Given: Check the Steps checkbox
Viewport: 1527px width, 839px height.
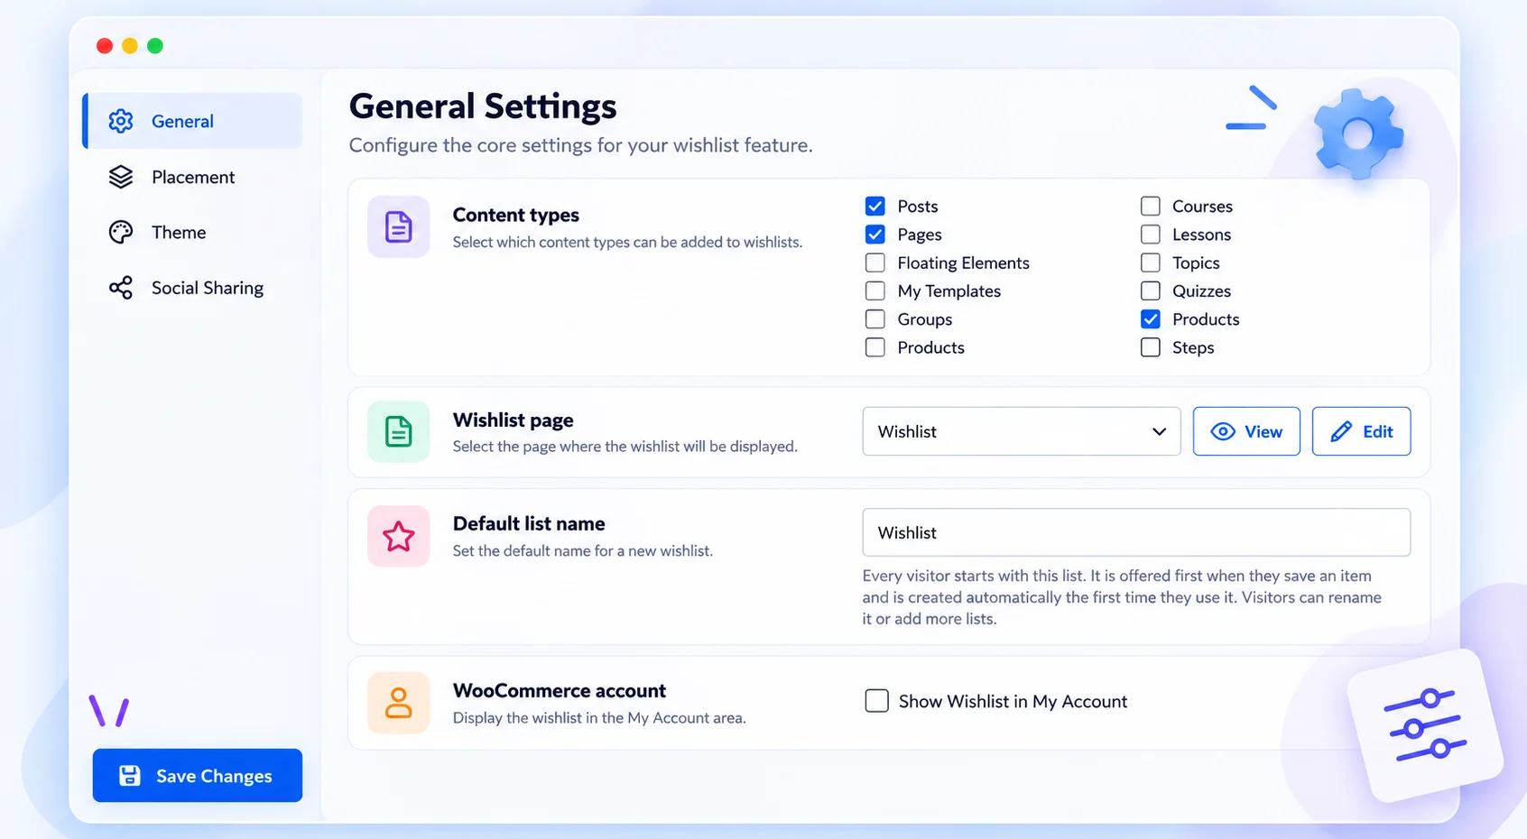Looking at the screenshot, I should (x=1150, y=347).
